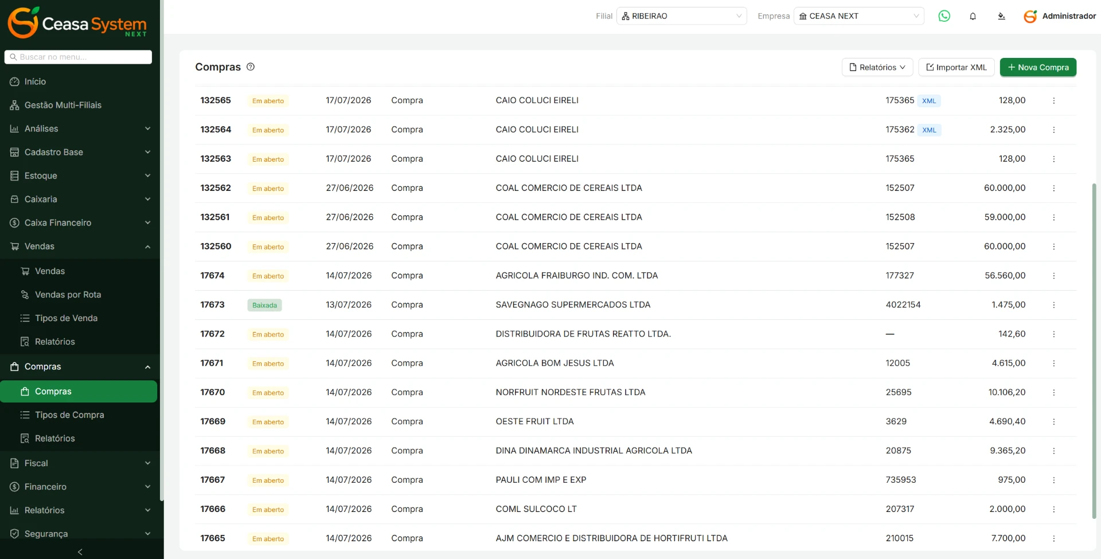Click the purchases table vertical scrollbar

tap(1094, 351)
